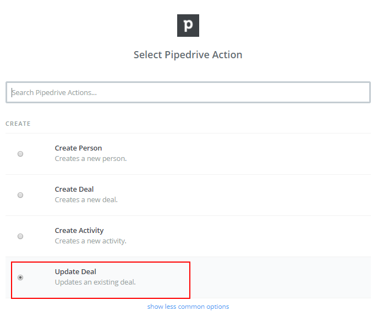
Task: Click the 'Creates a new person.' description
Action: (x=91, y=159)
